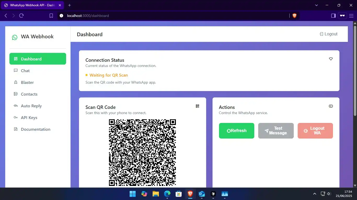This screenshot has width=357, height=200.
Task: Go to the Chat section
Action: pyautogui.click(x=38, y=71)
